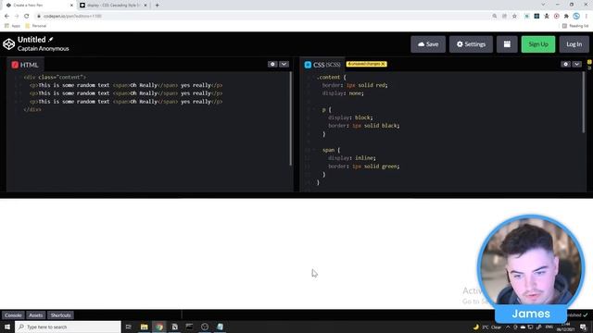Change the editor layout view icon

[507, 44]
